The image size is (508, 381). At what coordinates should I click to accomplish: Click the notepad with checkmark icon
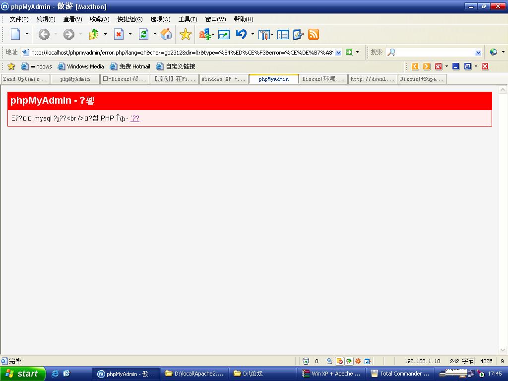pos(298,34)
